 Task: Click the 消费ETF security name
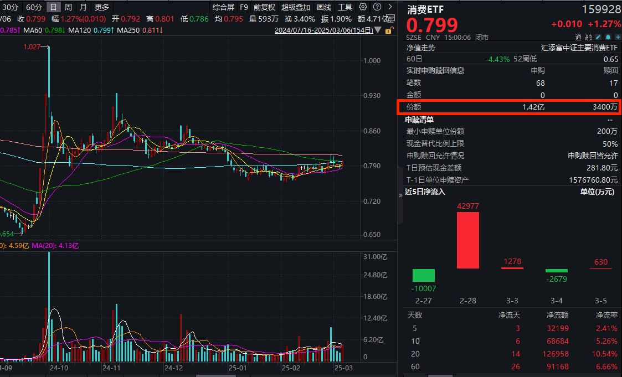pos(425,9)
